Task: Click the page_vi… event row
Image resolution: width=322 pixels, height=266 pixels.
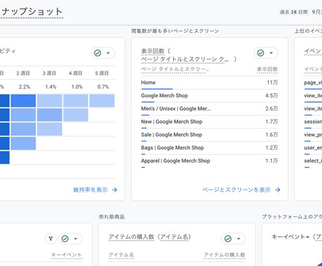Action: coord(313,83)
